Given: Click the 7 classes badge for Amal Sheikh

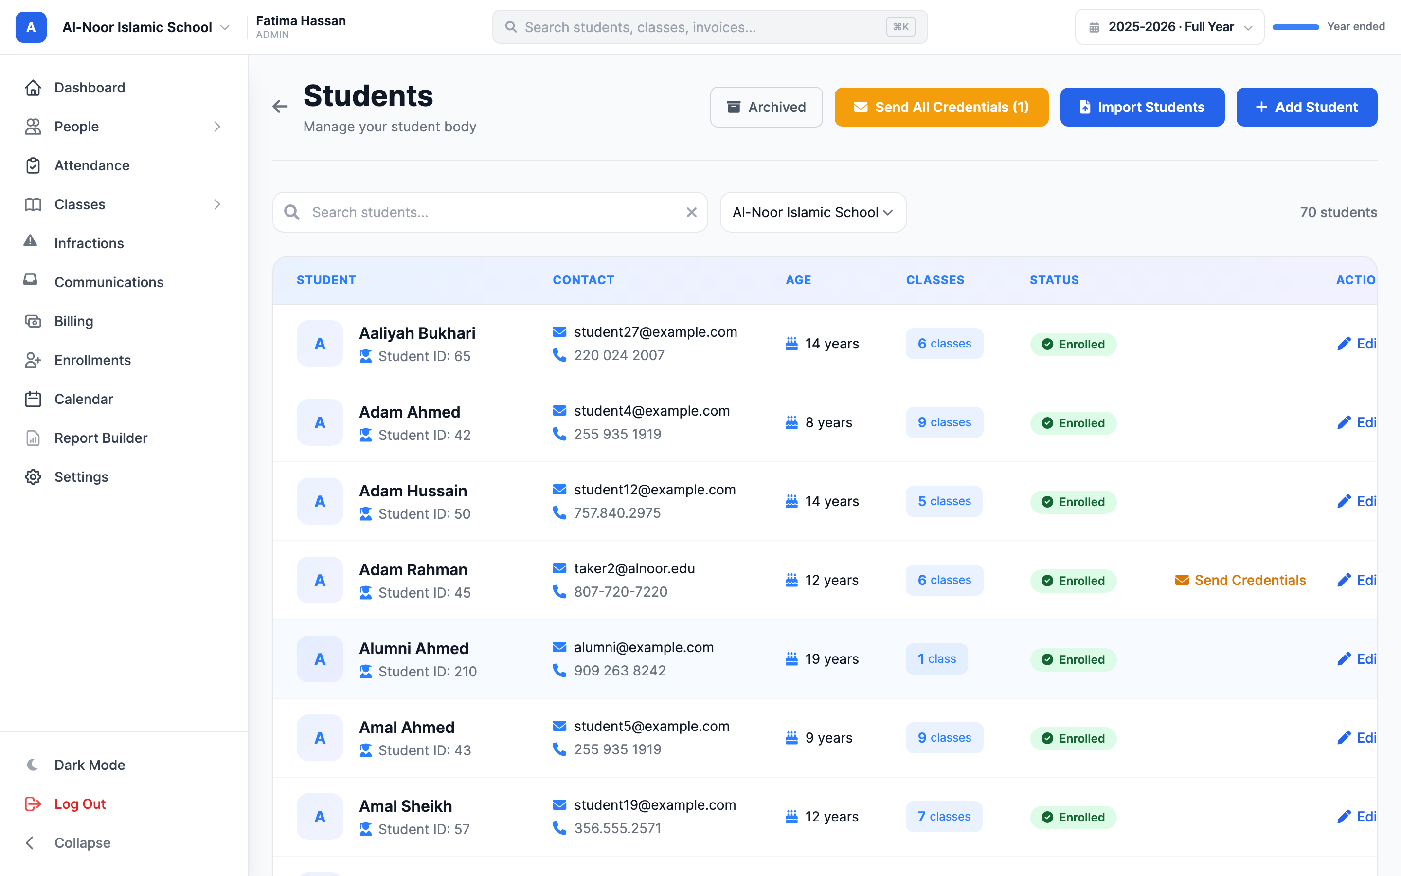Looking at the screenshot, I should coord(944,816).
